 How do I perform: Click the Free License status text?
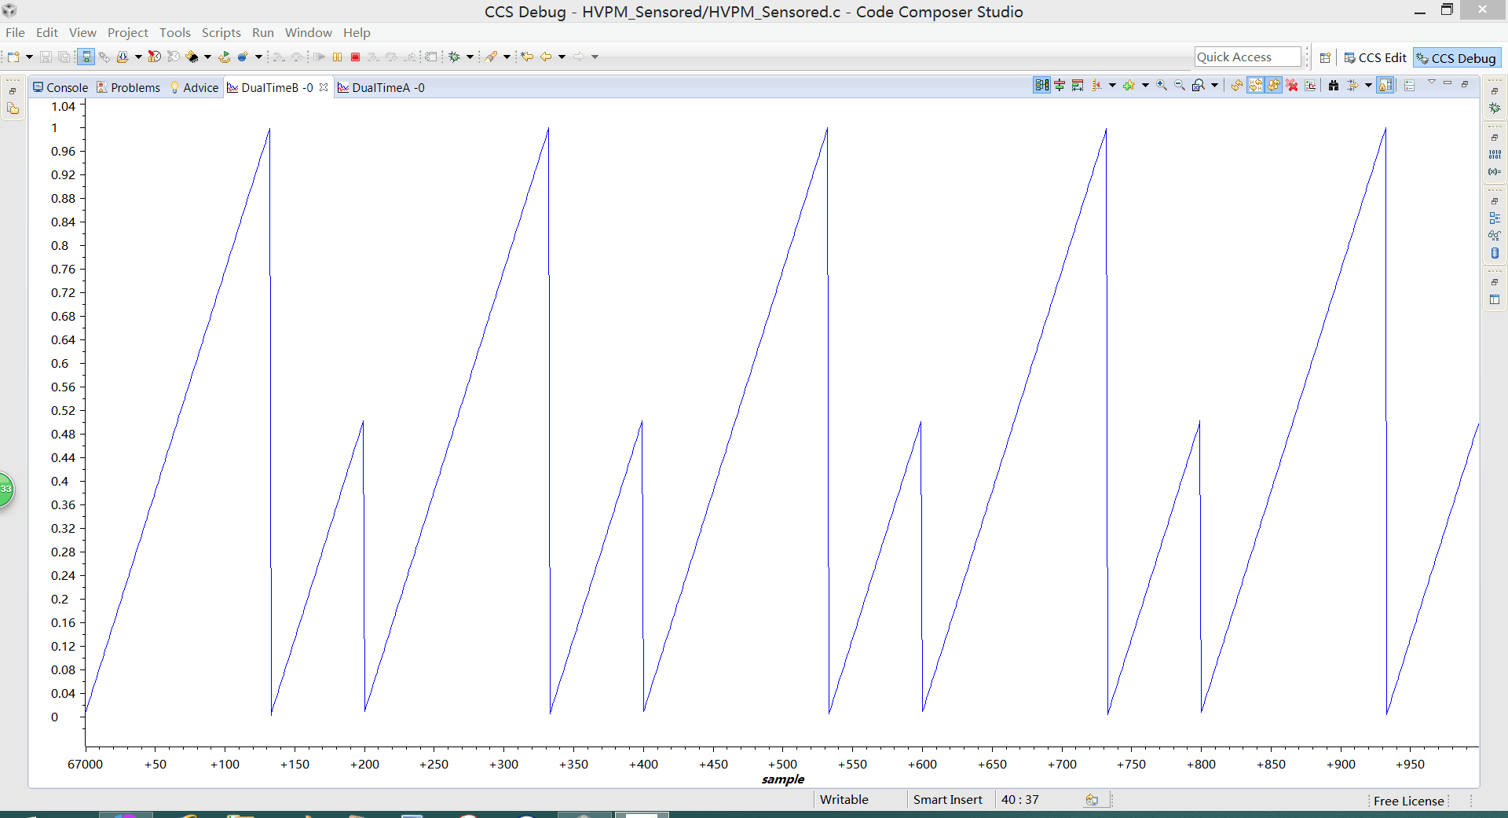tap(1408, 801)
